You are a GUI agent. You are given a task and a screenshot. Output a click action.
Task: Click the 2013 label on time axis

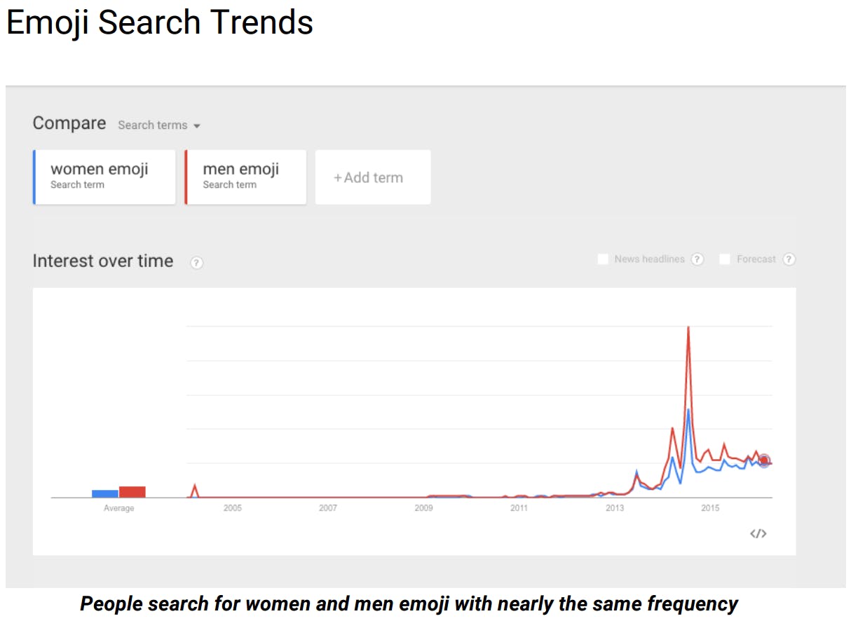[x=615, y=508]
